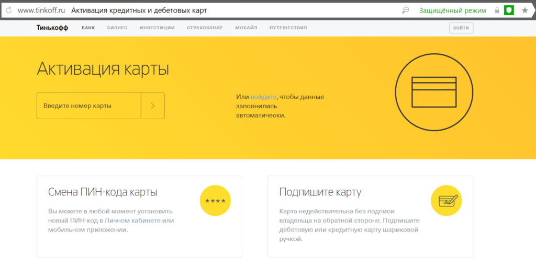
Task: Bookmark page with the star icon
Action: click(524, 10)
